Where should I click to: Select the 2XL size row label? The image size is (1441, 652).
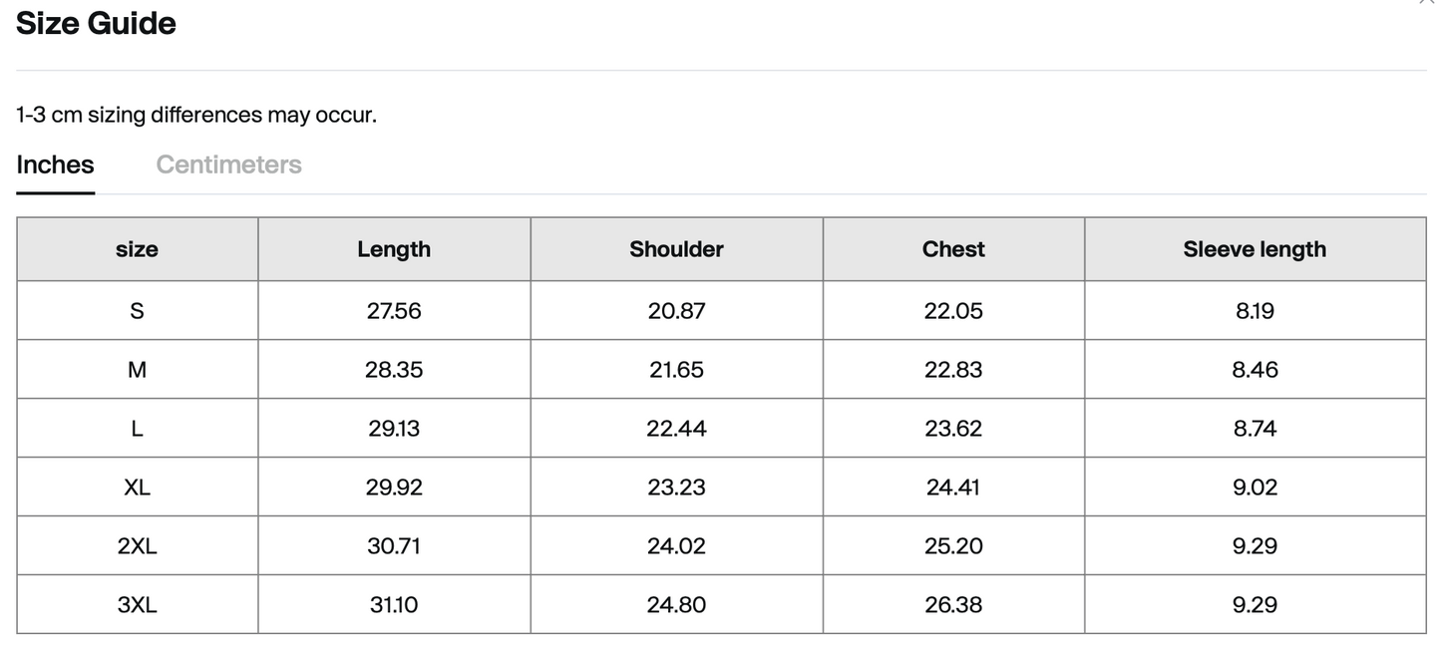pos(137,546)
